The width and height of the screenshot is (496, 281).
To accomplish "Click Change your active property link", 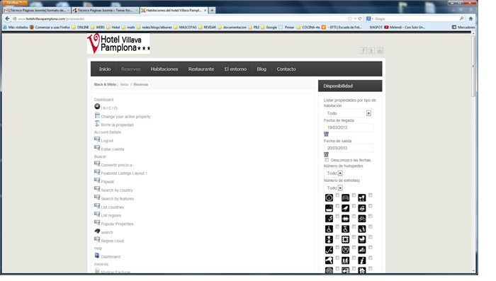I will pos(125,117).
